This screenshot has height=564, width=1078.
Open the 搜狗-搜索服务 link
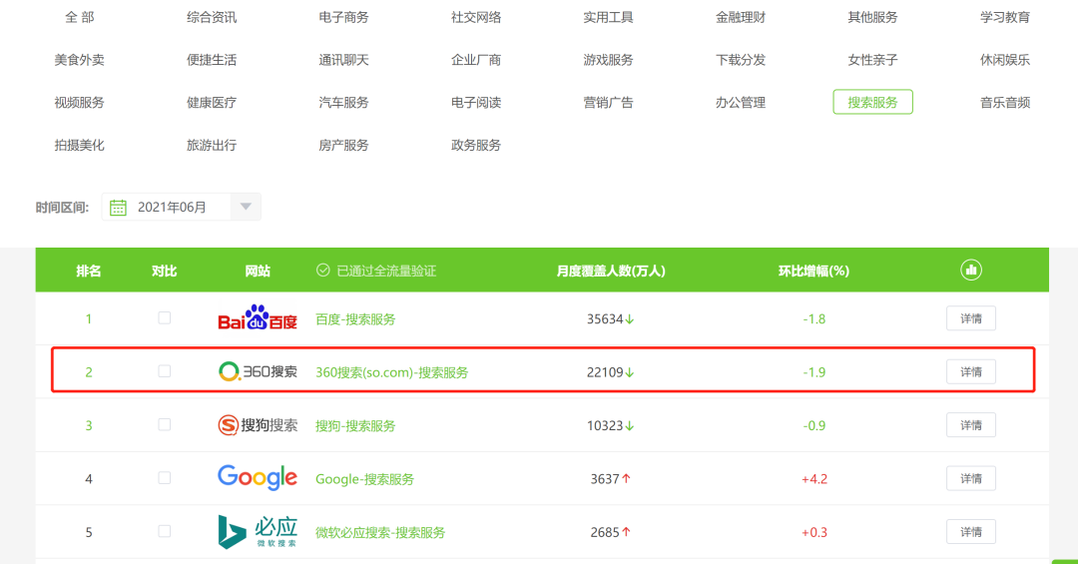[x=355, y=426]
